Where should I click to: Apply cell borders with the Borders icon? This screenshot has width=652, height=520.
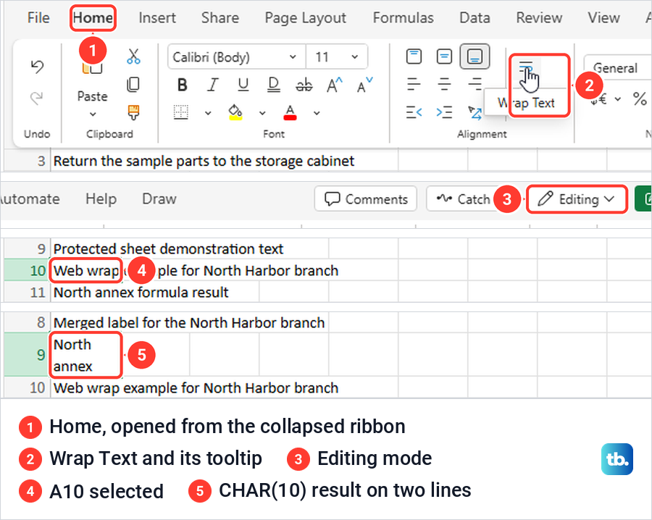pyautogui.click(x=181, y=112)
